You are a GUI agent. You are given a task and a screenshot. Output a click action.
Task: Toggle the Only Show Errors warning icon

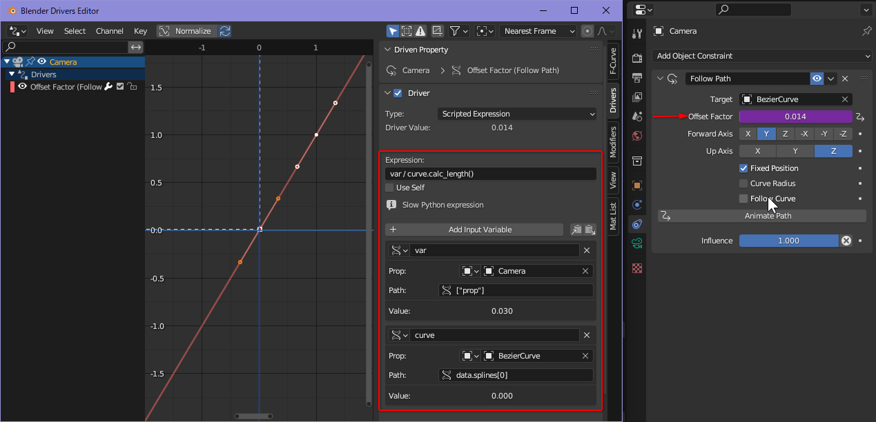coord(420,31)
